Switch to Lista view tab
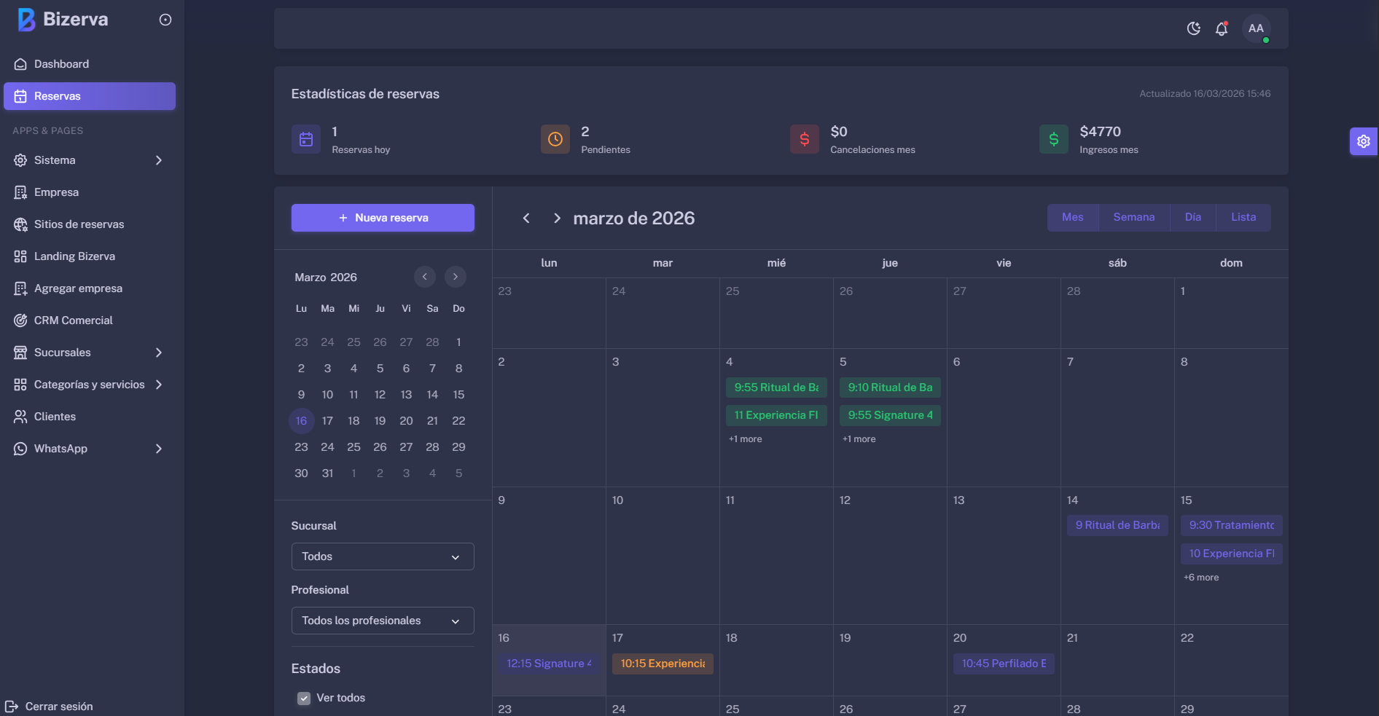This screenshot has width=1379, height=716. click(1243, 217)
